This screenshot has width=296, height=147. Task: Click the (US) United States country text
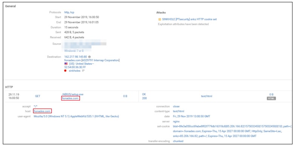click(81, 64)
